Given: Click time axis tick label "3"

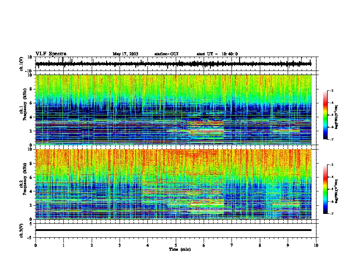Looking at the screenshot, I should (x=120, y=245).
